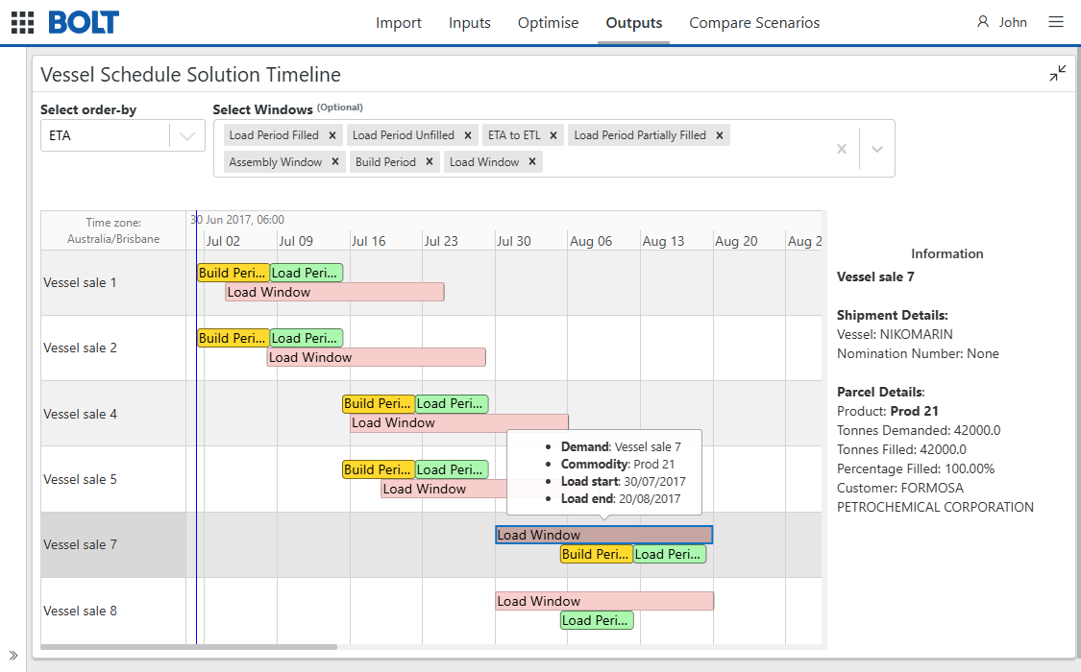The height and width of the screenshot is (672, 1081).
Task: Open the apps grid launcher icon
Action: 23,23
